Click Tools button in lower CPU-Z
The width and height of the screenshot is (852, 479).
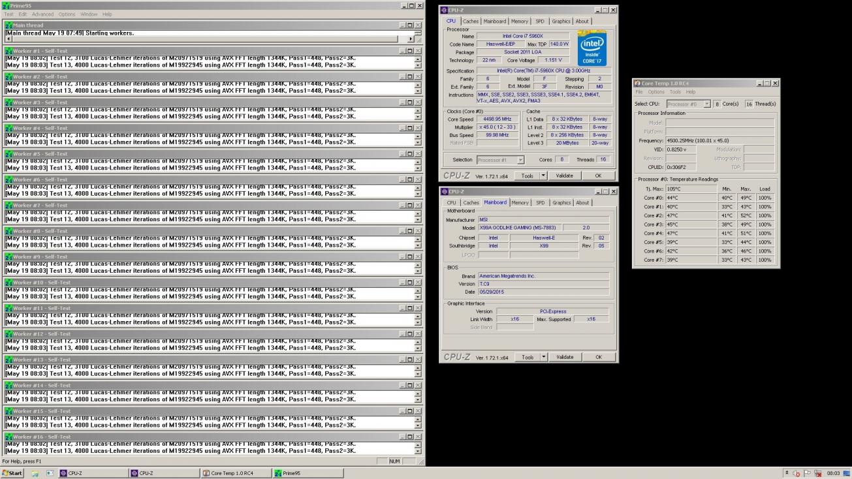click(527, 357)
